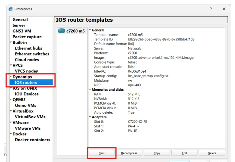
Task: Select IOU Devices in the sidebar
Action: (27, 94)
